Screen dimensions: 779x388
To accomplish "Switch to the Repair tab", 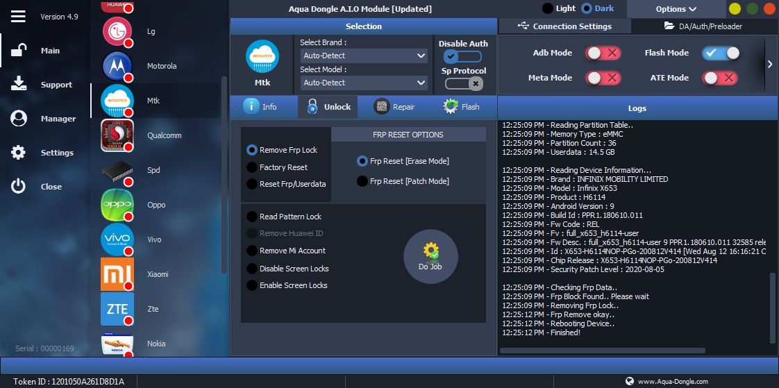I will [x=394, y=107].
